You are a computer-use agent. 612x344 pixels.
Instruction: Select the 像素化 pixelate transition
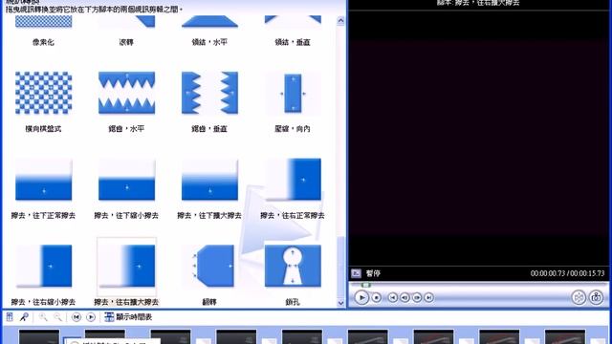point(43,22)
